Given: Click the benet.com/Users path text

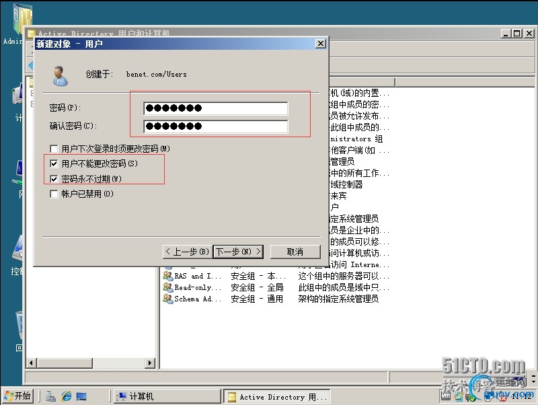Looking at the screenshot, I should (157, 74).
